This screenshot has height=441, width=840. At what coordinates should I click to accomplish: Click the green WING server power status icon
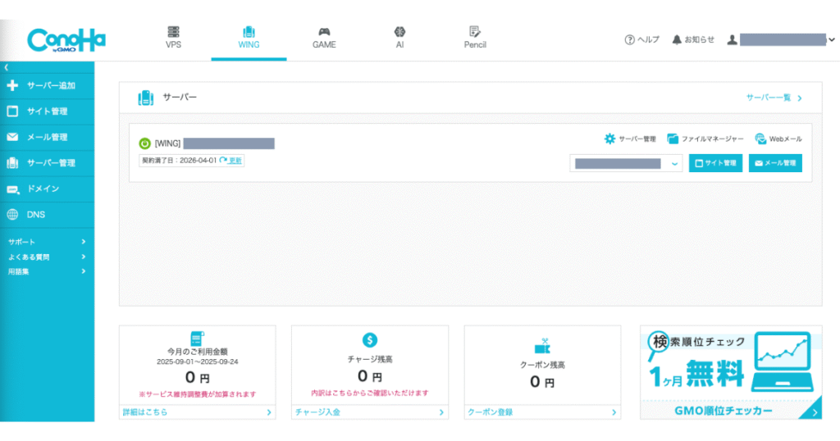point(145,143)
